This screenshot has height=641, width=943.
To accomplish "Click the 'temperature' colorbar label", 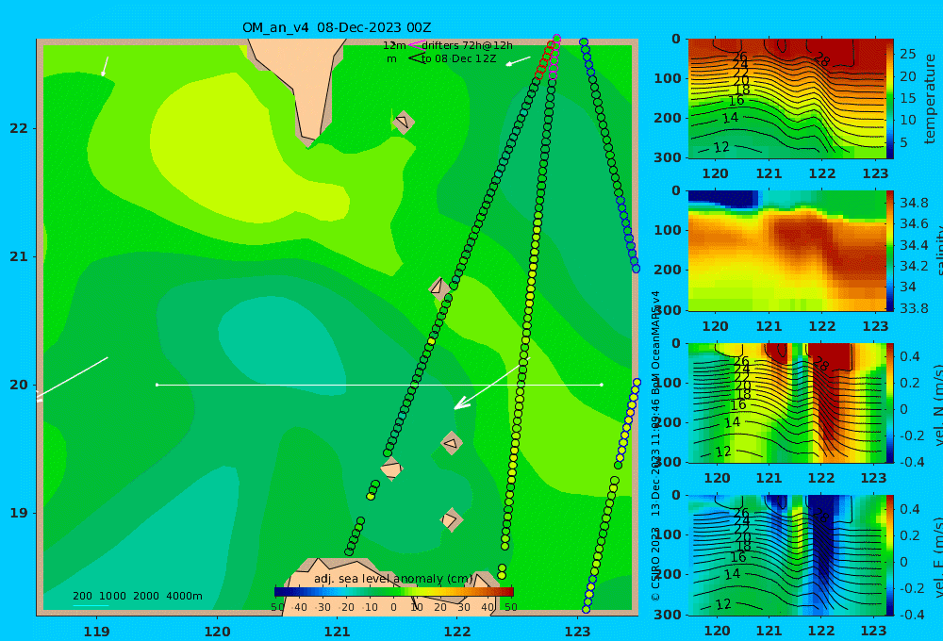I will point(930,99).
